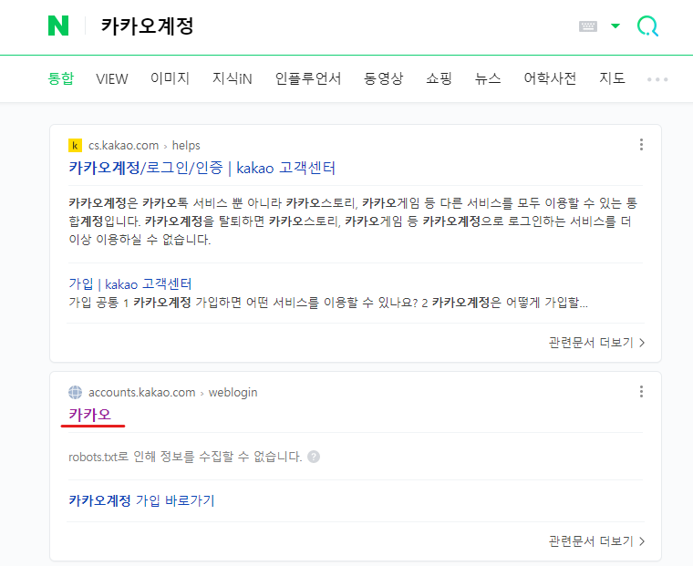Open the on-screen keyboard icon
The height and width of the screenshot is (566, 693).
(x=588, y=26)
